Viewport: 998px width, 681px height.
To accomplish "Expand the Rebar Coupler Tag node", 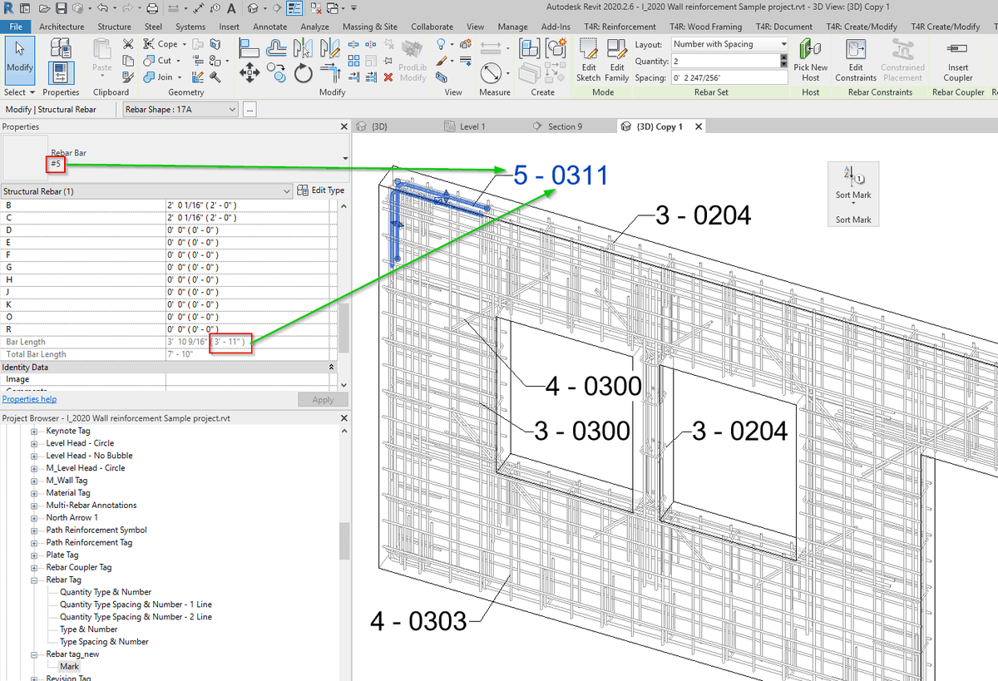I will (x=35, y=567).
